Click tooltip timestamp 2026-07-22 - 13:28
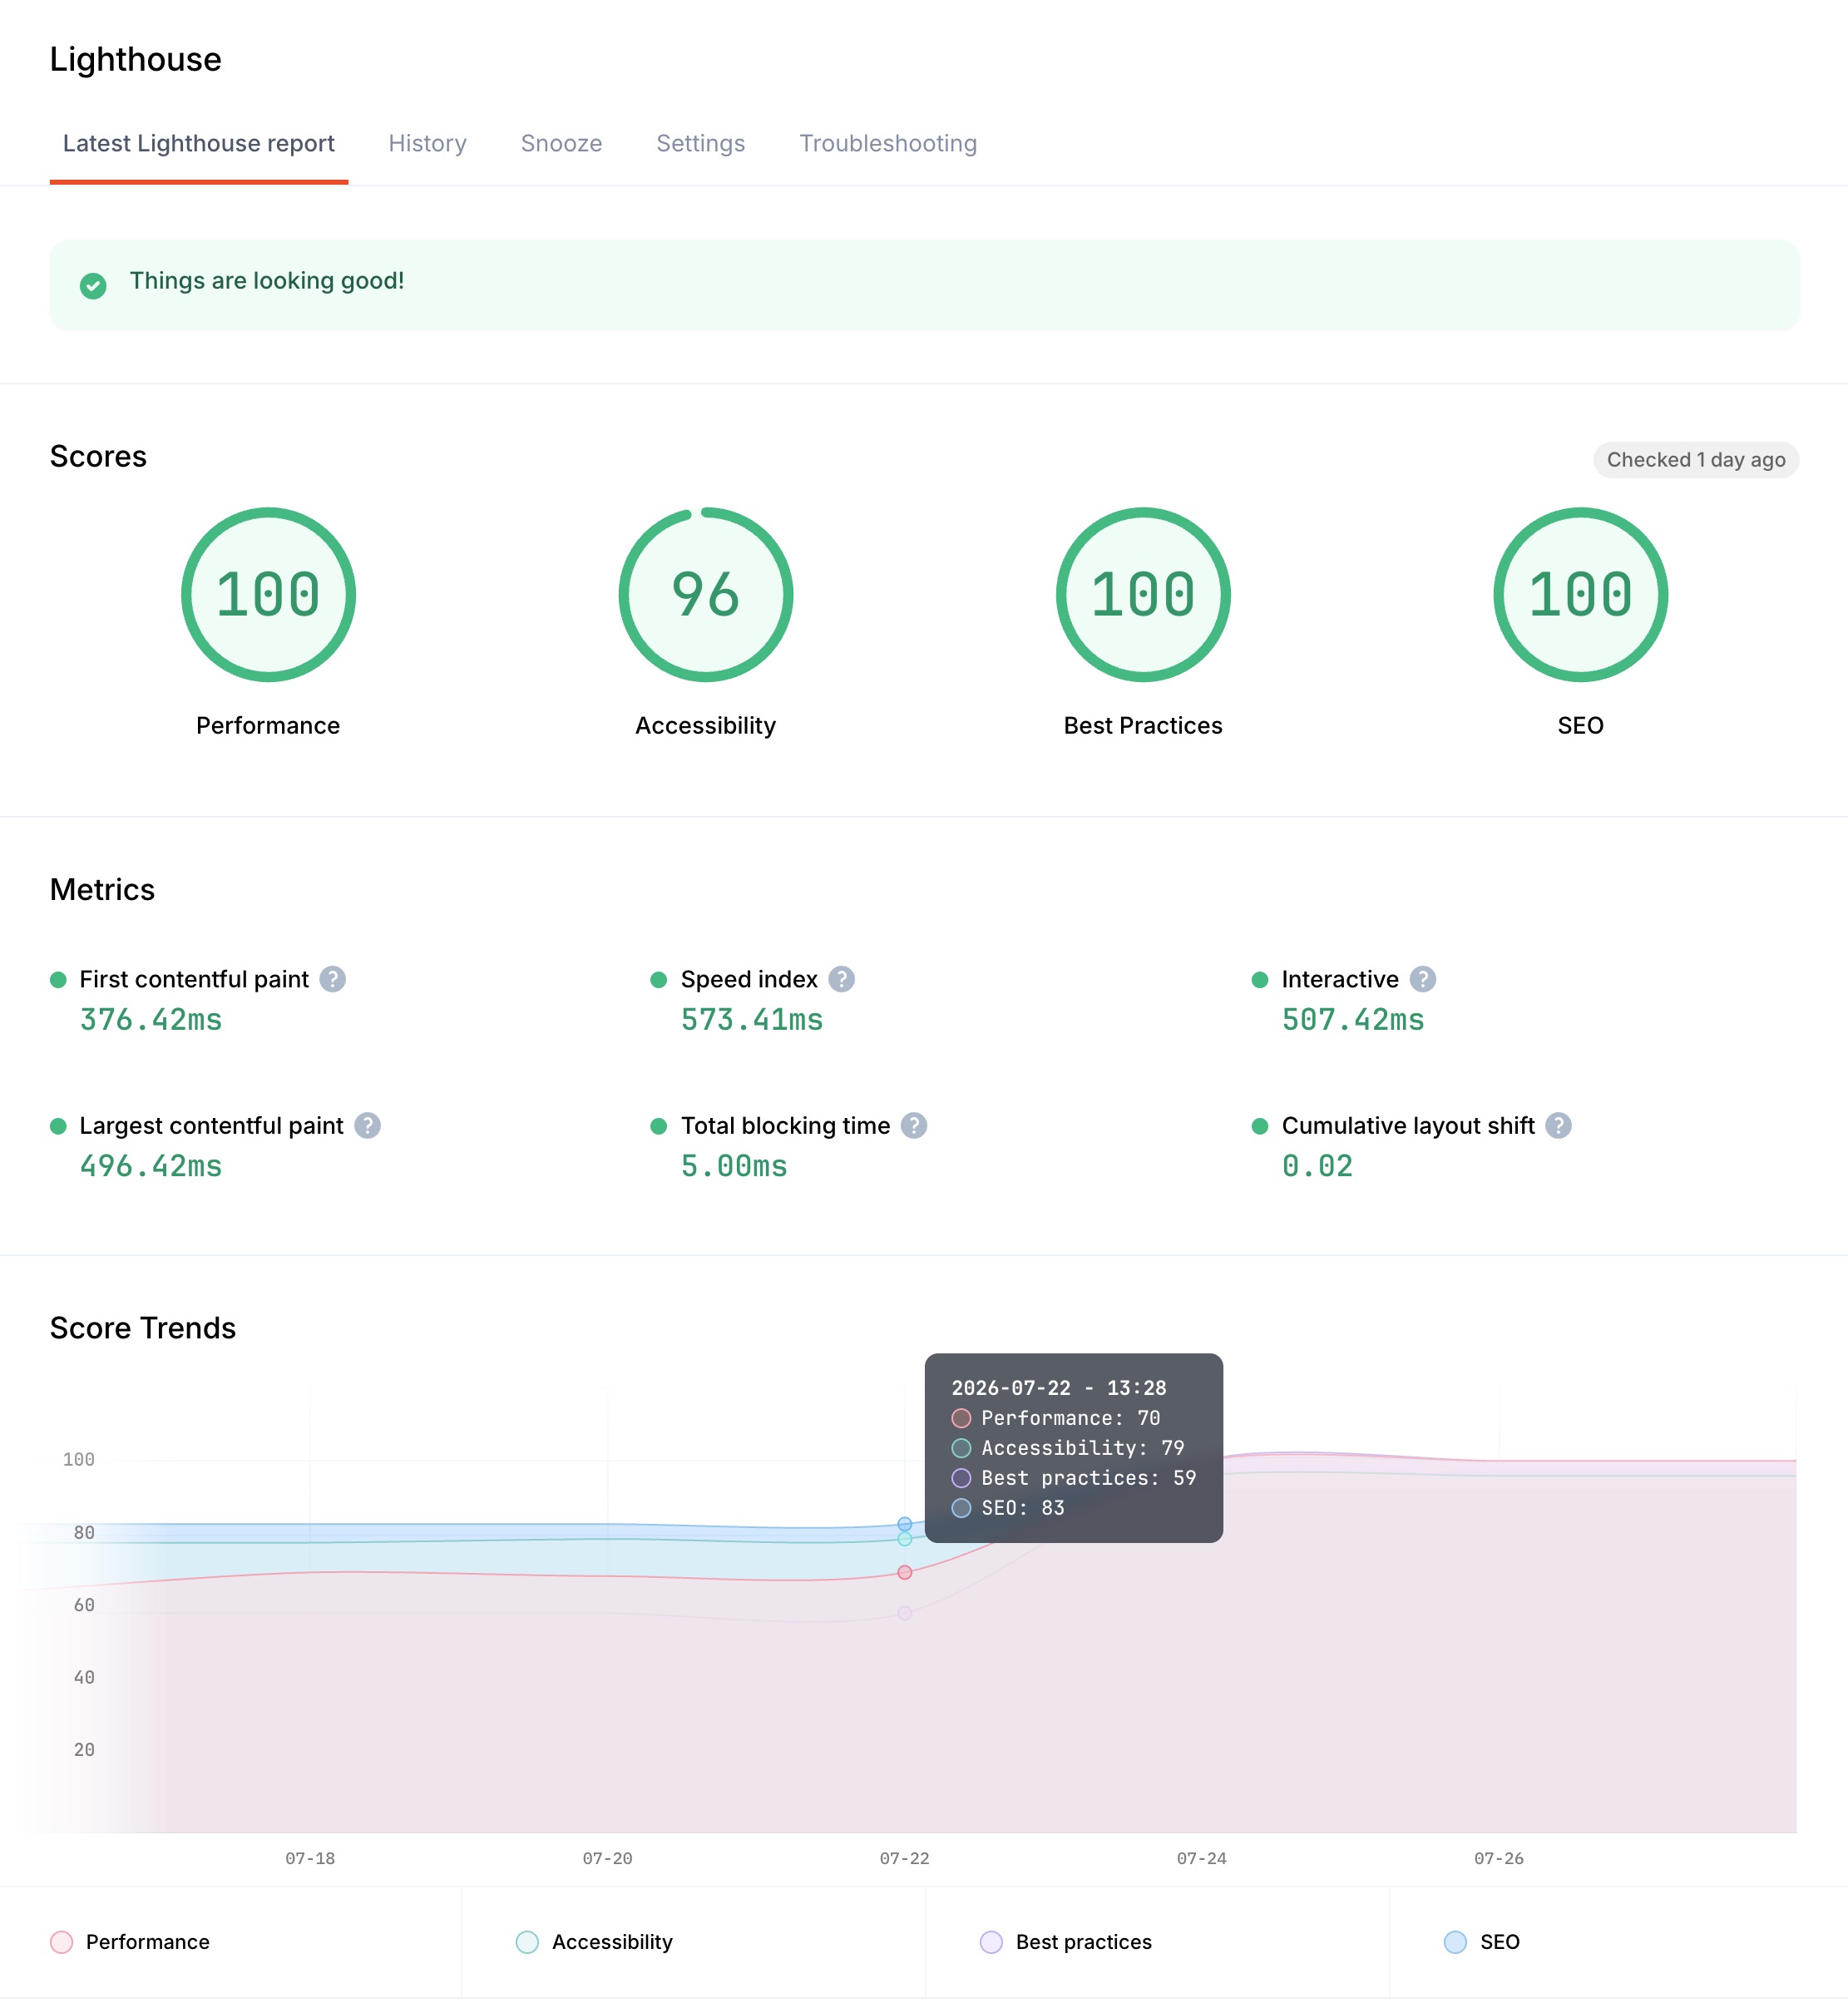This screenshot has width=1848, height=2013. tap(1059, 1388)
